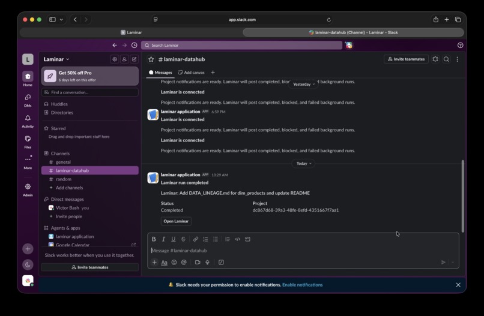This screenshot has width=484, height=316.
Task: Click the Laminar workspace avatar L
Action: 28,59
